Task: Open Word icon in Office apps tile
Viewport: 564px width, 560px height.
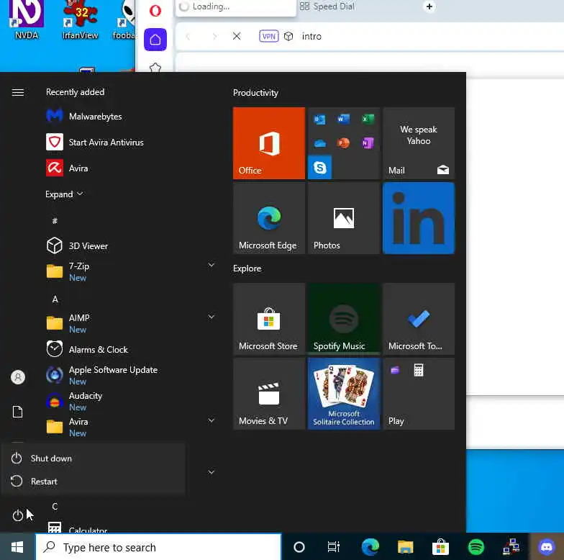Action: pos(344,119)
